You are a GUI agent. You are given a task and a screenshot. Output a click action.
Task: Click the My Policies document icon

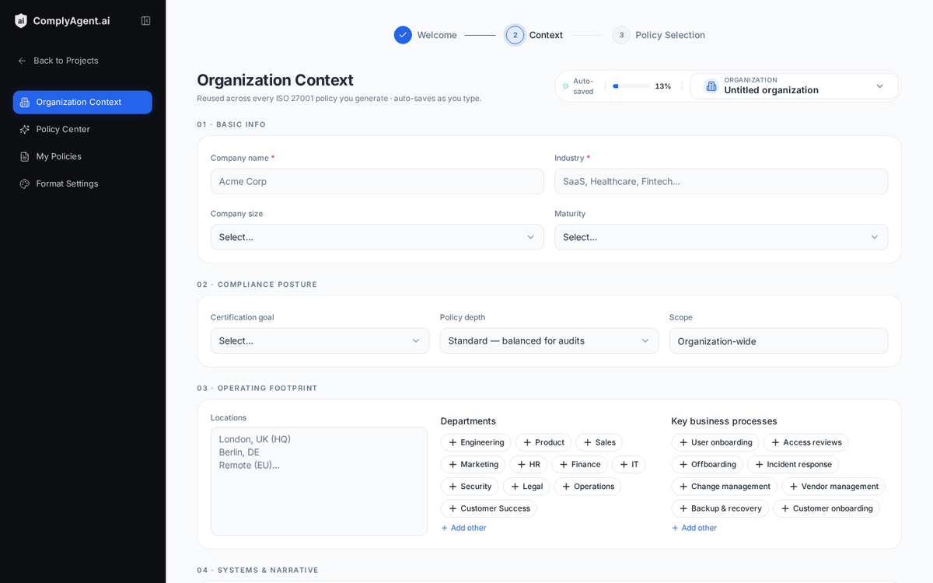pyautogui.click(x=25, y=157)
